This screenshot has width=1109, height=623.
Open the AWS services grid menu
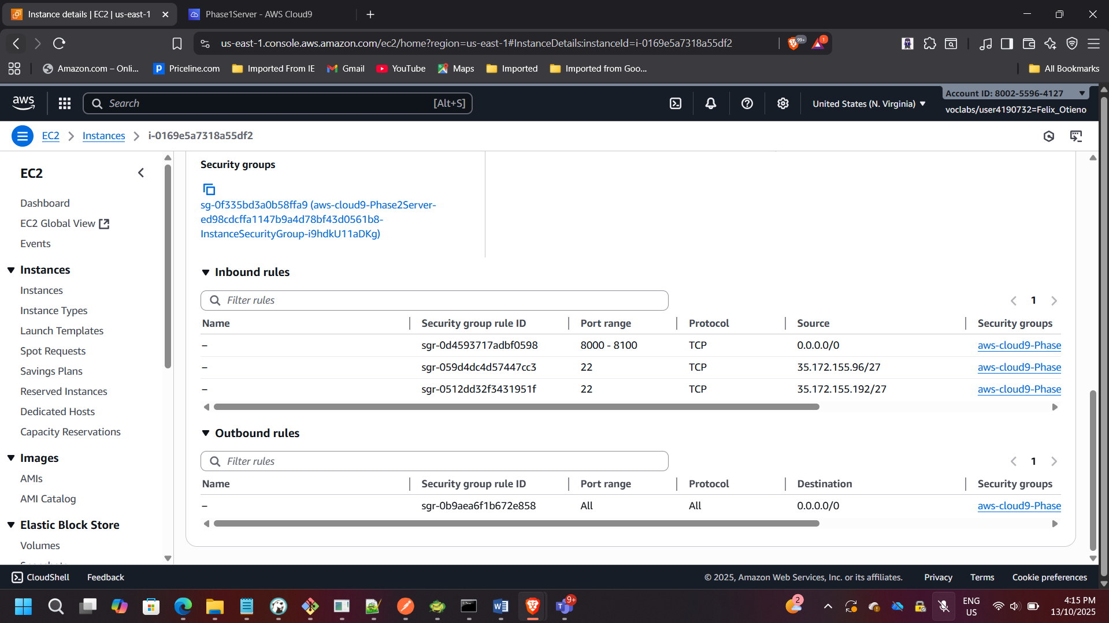65,103
